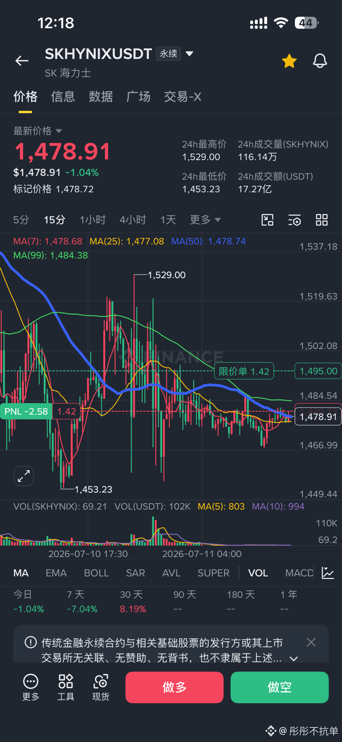This screenshot has width=342, height=742.
Task: Toggle the SUPER indicator
Action: pos(214,573)
